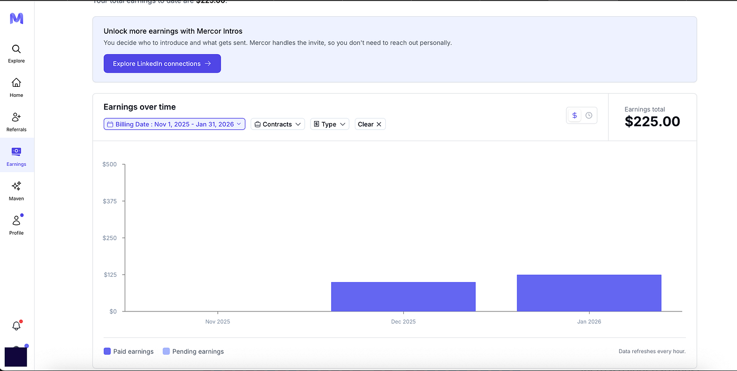The height and width of the screenshot is (371, 737).
Task: Click the Earnings over time heading
Action: click(140, 107)
